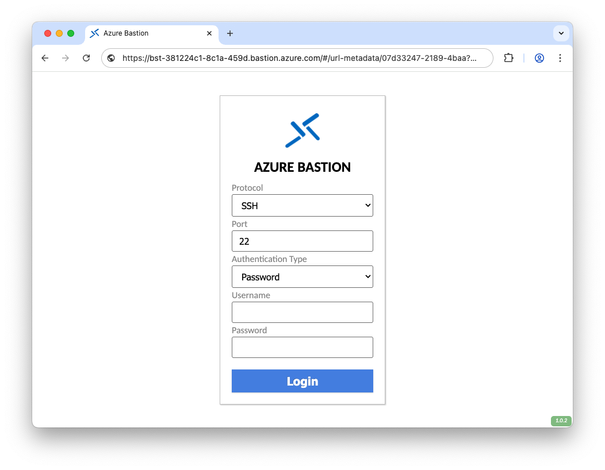Open the Chrome three-dot menu

560,58
